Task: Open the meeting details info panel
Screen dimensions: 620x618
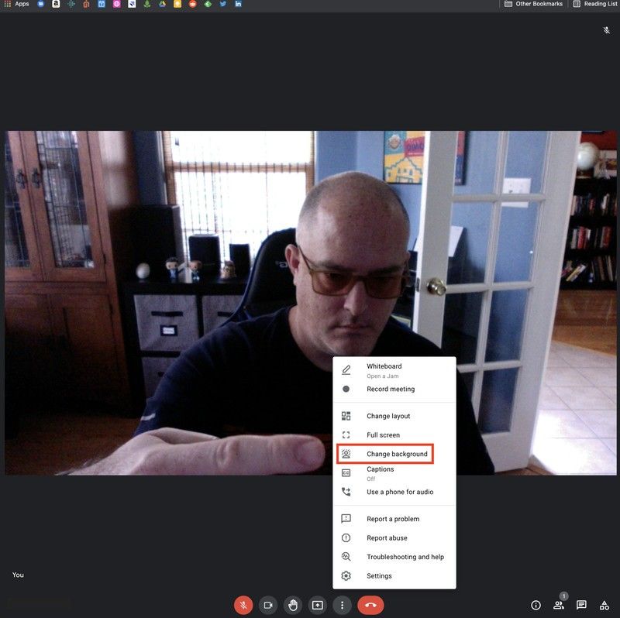Action: point(535,605)
